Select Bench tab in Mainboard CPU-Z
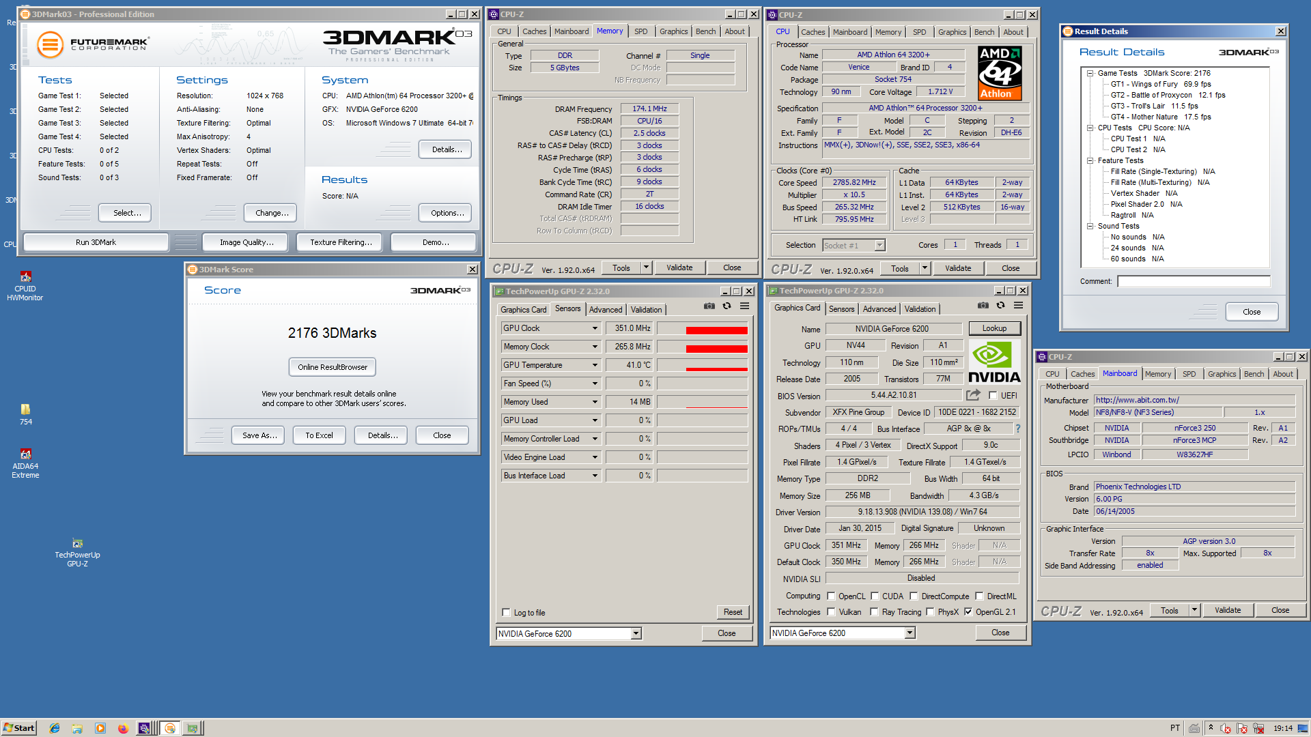 click(x=1254, y=374)
